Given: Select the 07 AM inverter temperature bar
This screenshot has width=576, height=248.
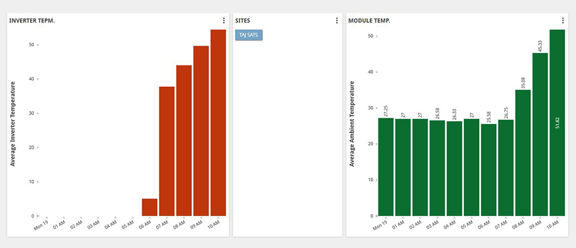Looking at the screenshot, I should (167, 151).
